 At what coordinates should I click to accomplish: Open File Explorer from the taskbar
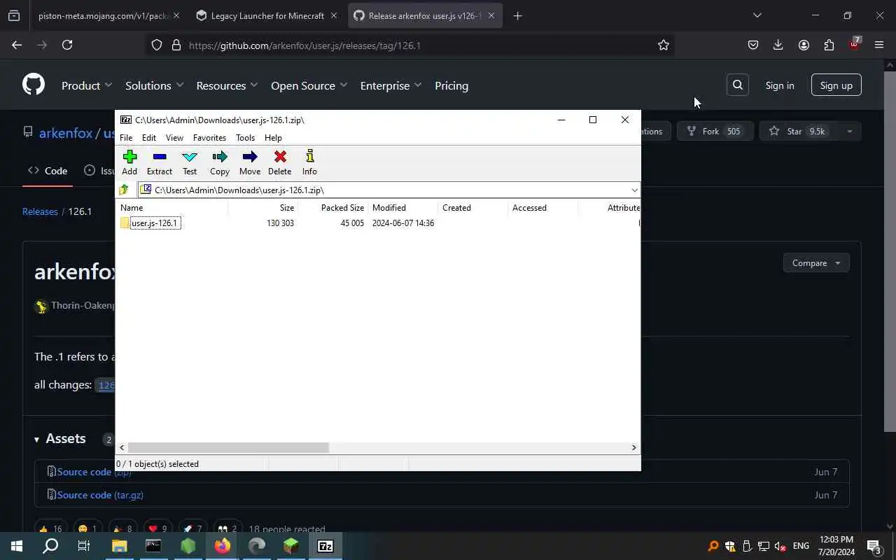tap(120, 546)
